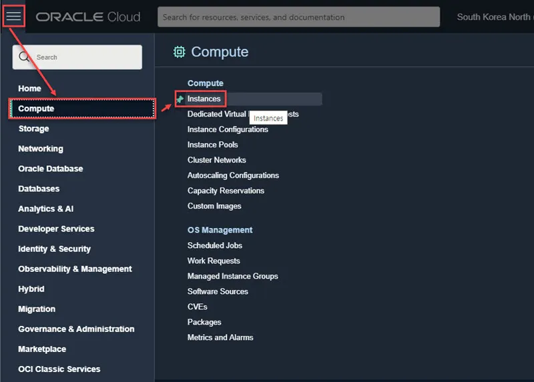Open Analytics & AI category
Viewport: 534px width, 382px height.
pos(45,209)
